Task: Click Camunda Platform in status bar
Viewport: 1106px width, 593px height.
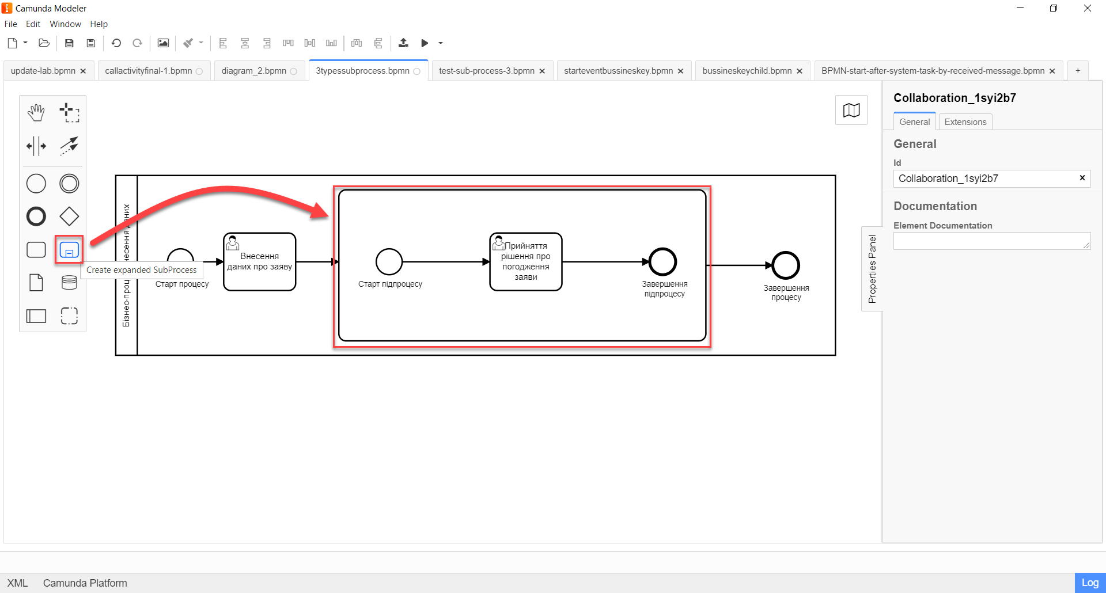Action: [x=85, y=583]
